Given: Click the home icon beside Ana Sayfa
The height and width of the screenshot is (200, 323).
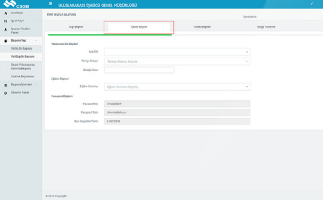Looking at the screenshot, I should pyautogui.click(x=5, y=13).
